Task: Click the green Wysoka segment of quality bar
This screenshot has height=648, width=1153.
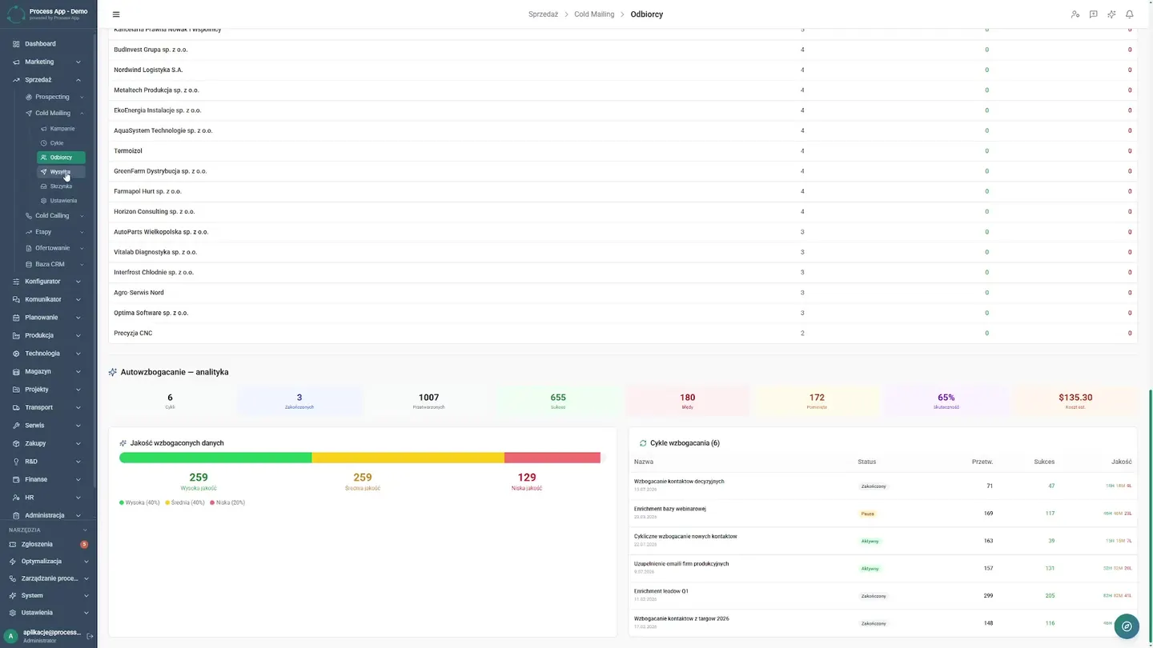Action: (215, 458)
